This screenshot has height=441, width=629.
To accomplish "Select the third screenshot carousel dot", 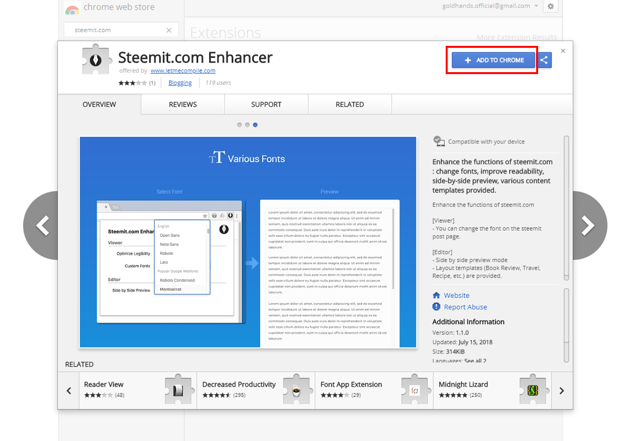I will [255, 125].
